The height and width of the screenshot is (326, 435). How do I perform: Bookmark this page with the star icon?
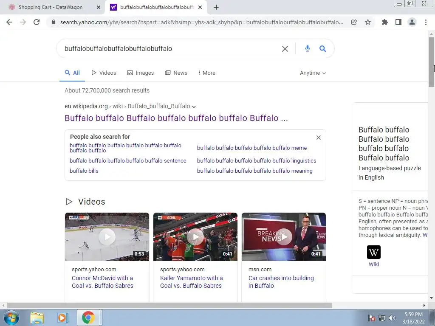(x=368, y=22)
